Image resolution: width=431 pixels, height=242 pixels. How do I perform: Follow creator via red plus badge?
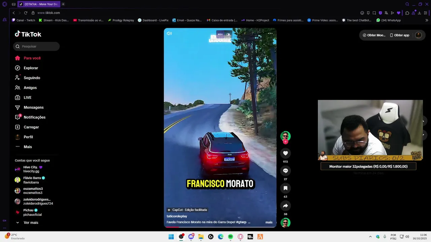pos(286,142)
